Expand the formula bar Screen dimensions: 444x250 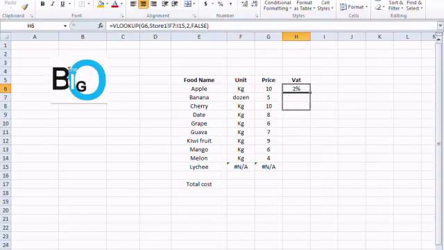(440, 26)
